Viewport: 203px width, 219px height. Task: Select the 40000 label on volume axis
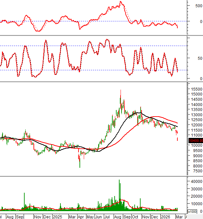[x=195, y=181]
